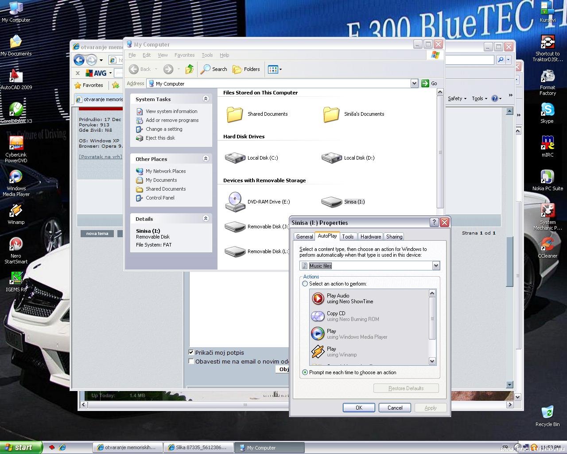Switch to 'otvaranje memoriskih' taskbar window

[x=127, y=448]
